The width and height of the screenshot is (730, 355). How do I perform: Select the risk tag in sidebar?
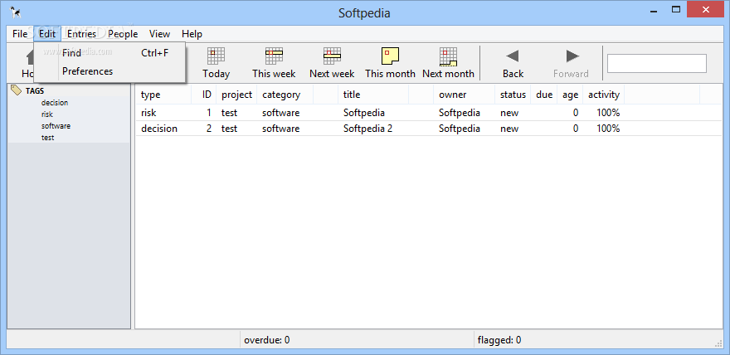tap(47, 114)
